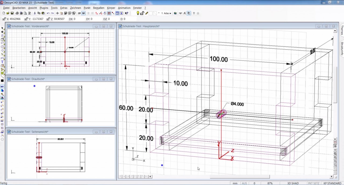Viewport: 344px width, 185px height.
Task: Toggle the OFF snap button in the sidebar
Action: 2,86
